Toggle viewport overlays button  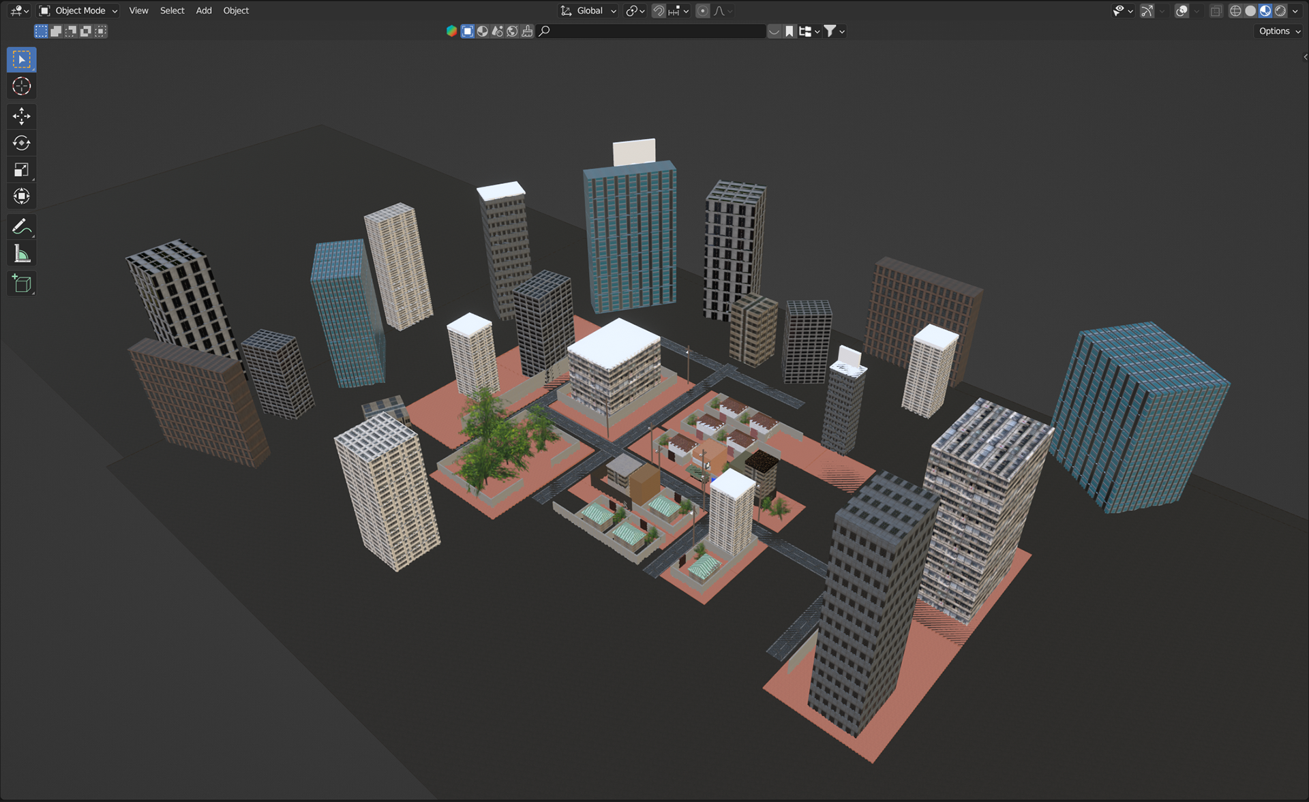pos(1182,11)
